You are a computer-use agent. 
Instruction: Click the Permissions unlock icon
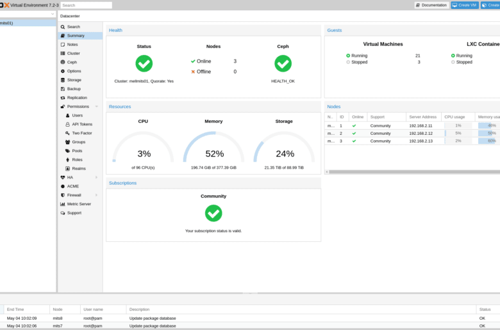pyautogui.click(x=63, y=107)
